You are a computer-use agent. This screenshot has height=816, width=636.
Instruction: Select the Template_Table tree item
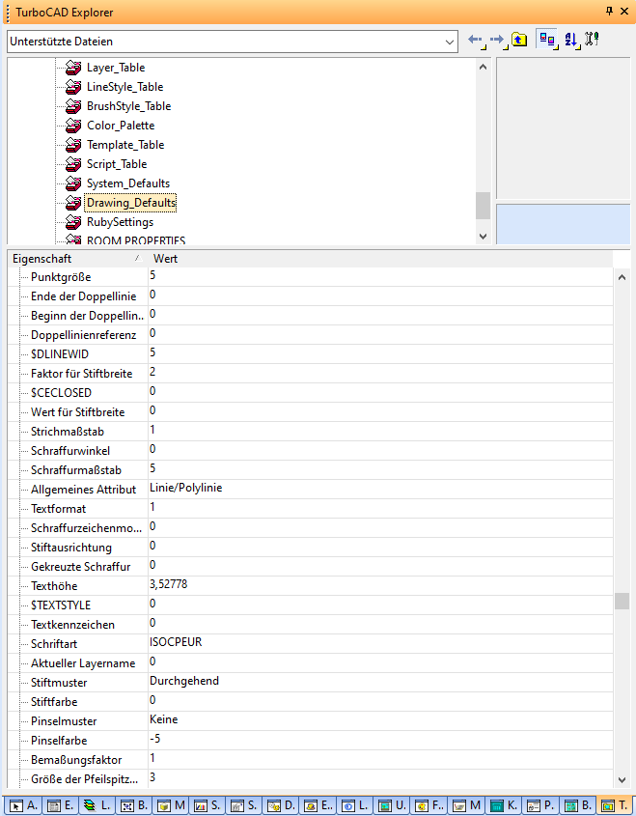(x=125, y=145)
